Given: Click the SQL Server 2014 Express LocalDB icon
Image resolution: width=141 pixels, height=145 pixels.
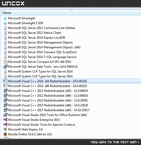Looking at the screenshot, I should coord(5,38).
